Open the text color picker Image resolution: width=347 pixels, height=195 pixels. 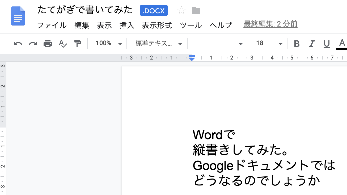(x=342, y=44)
